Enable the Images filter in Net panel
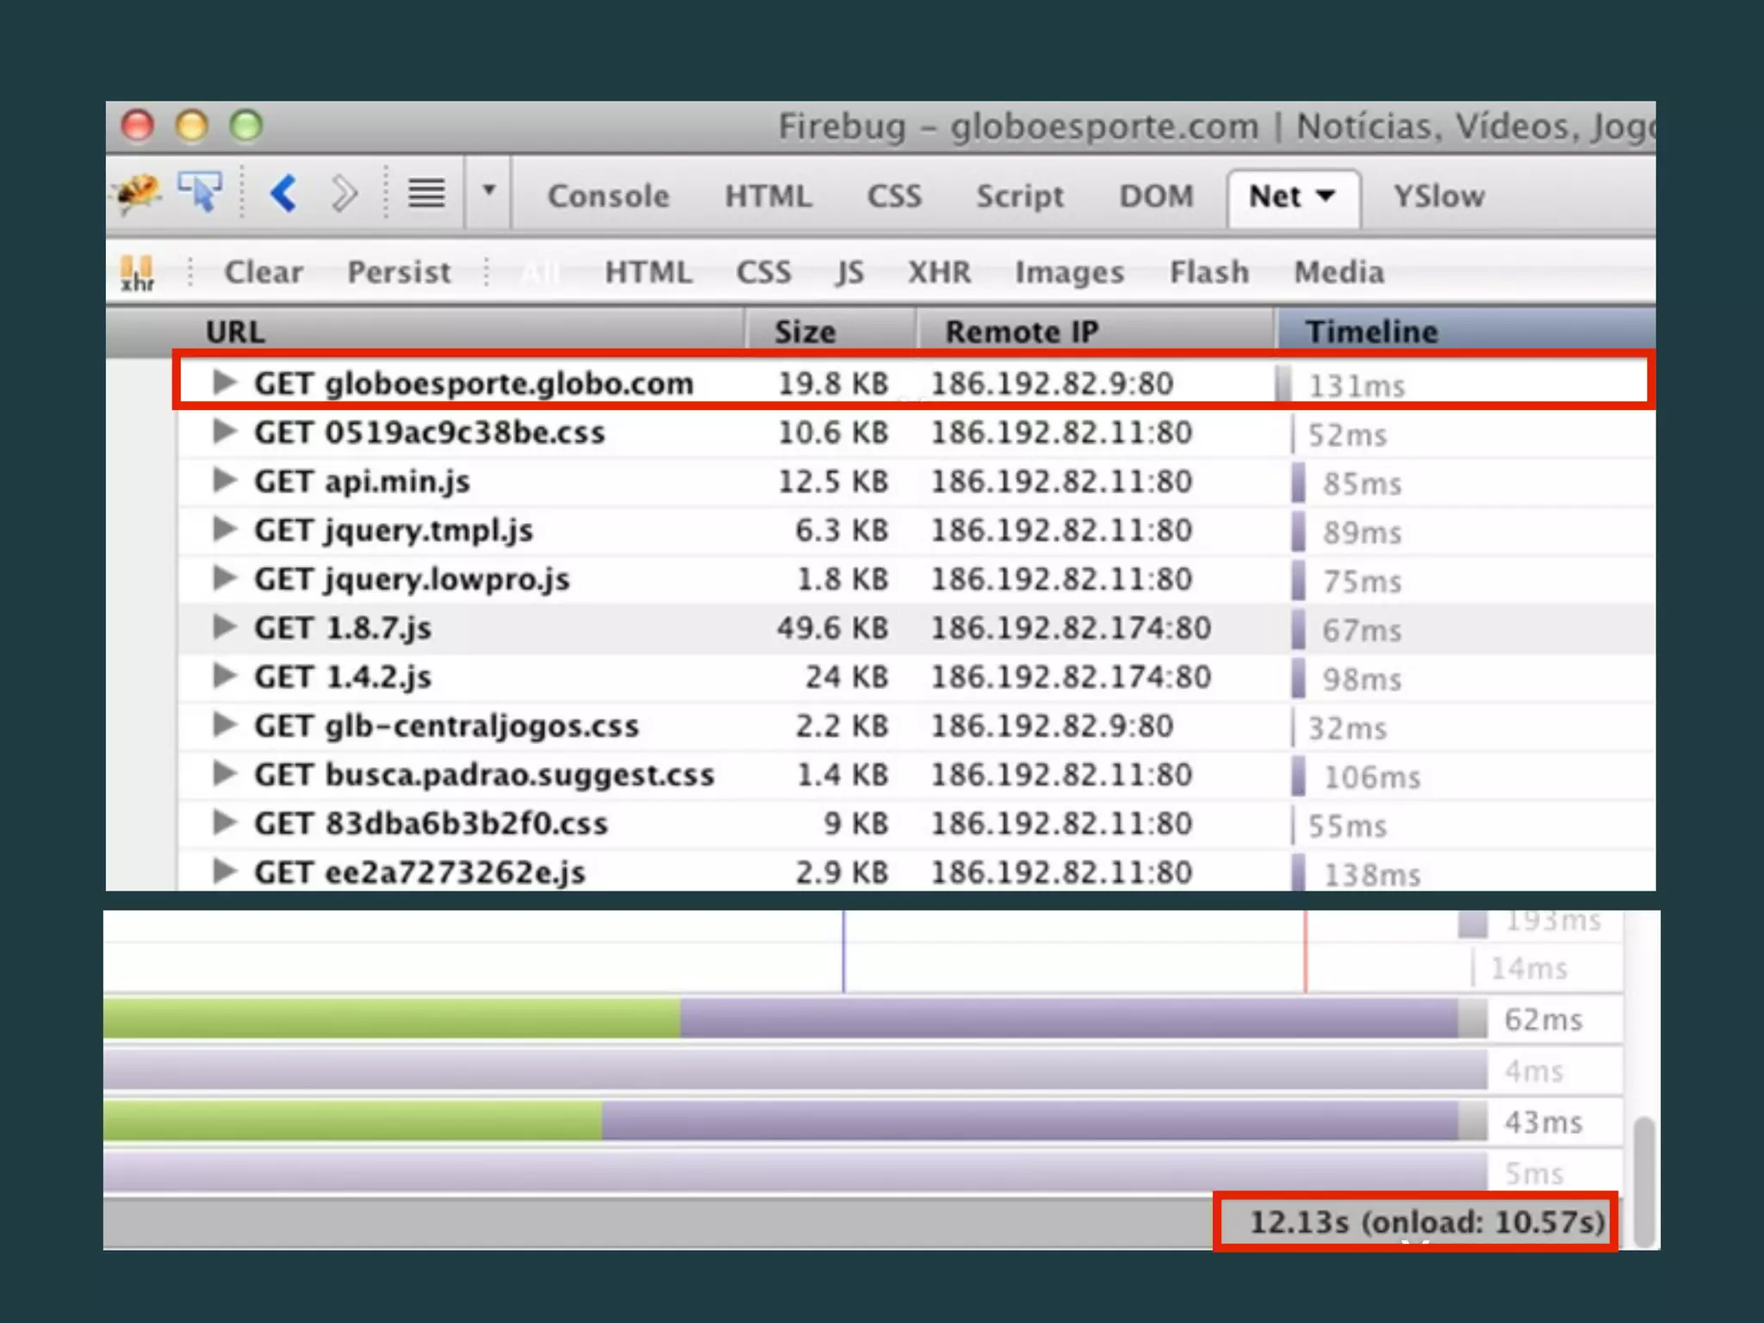The image size is (1764, 1323). click(x=1069, y=272)
